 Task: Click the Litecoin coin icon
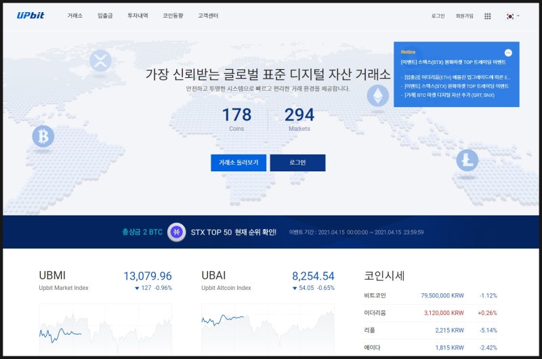467,160
